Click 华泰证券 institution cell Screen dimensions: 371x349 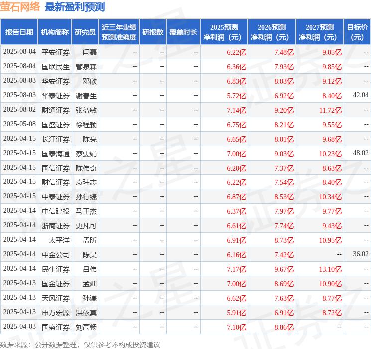(x=56, y=96)
